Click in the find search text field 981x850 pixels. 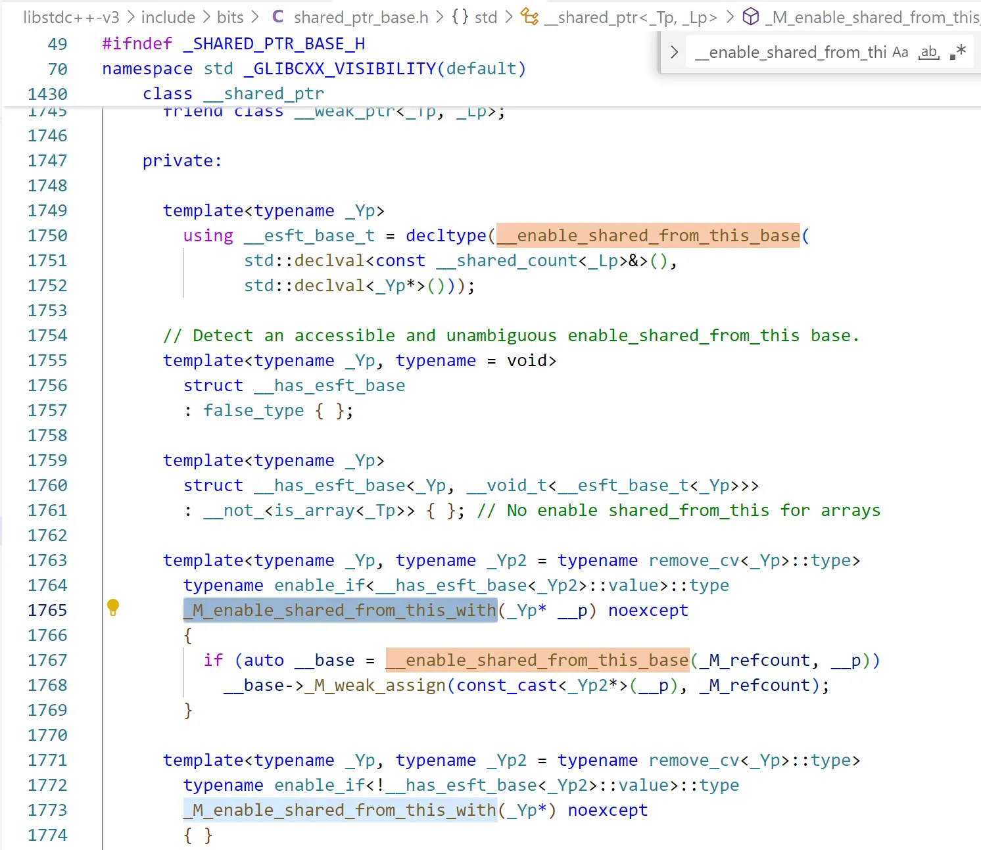[789, 53]
